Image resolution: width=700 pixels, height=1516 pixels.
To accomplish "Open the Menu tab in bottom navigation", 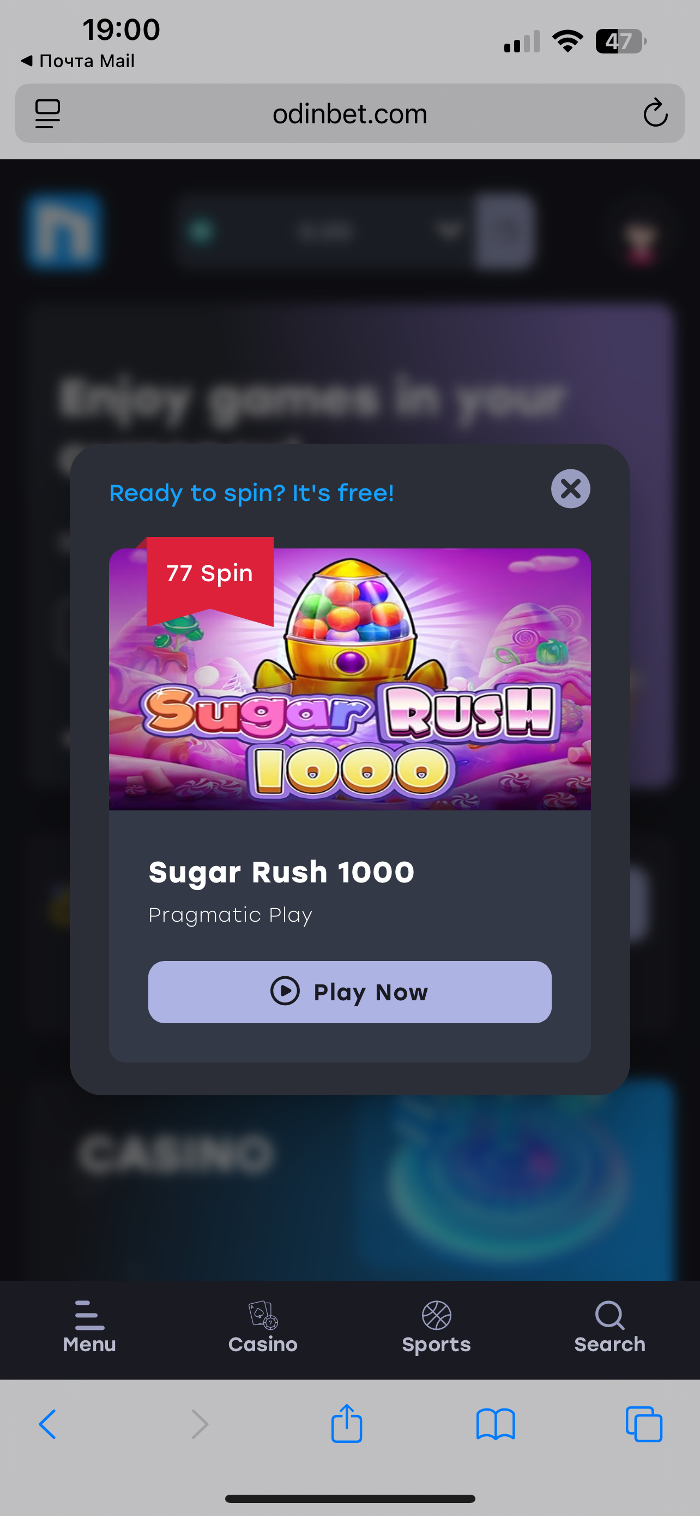I will tap(89, 1328).
